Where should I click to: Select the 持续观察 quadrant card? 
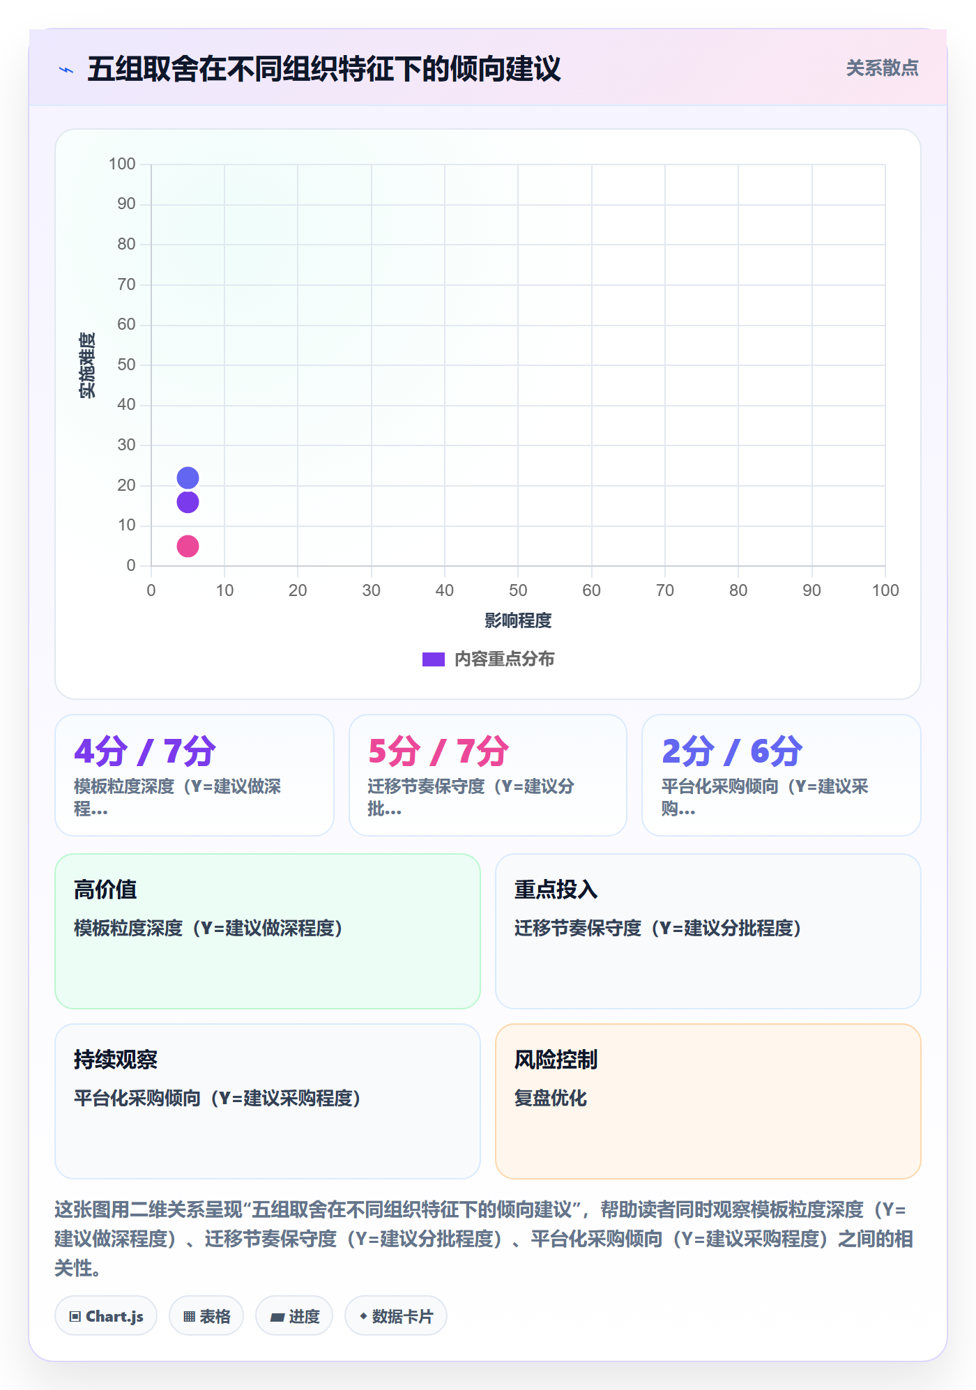point(268,1101)
